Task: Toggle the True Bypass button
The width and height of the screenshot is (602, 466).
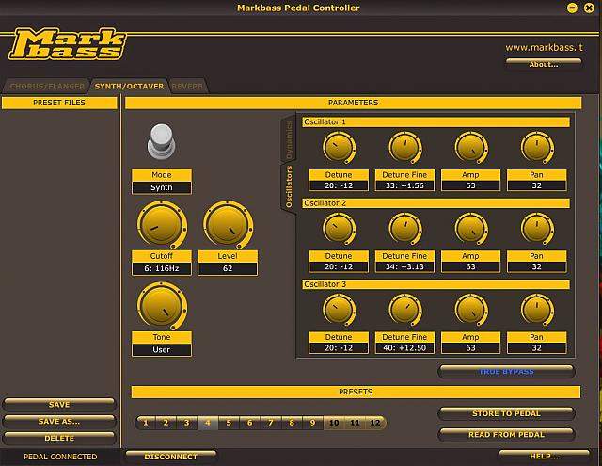Action: (x=506, y=372)
